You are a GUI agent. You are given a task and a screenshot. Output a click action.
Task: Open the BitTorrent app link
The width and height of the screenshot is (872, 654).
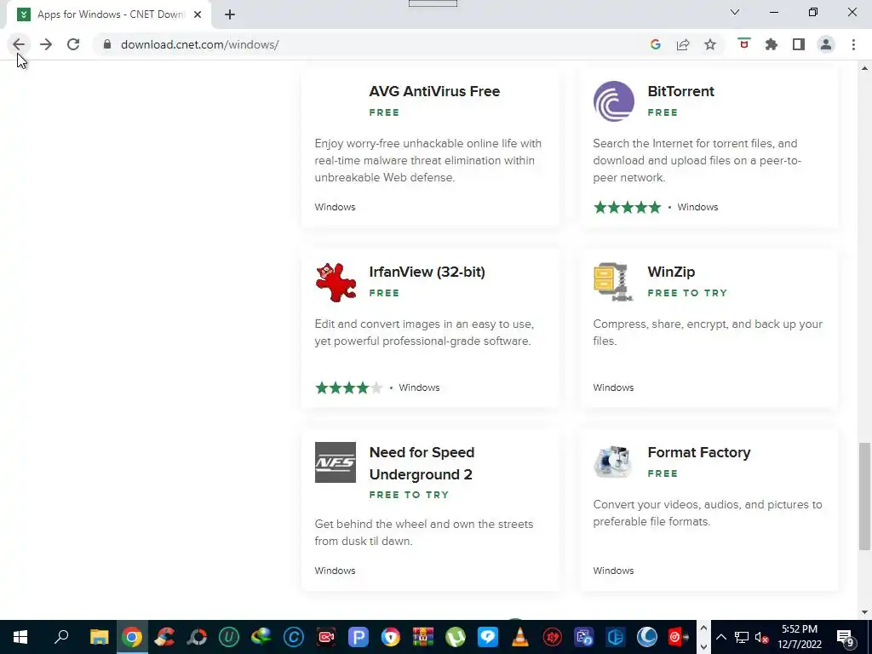pyautogui.click(x=680, y=91)
